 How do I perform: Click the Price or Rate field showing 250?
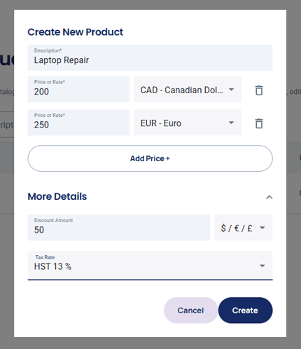(78, 123)
